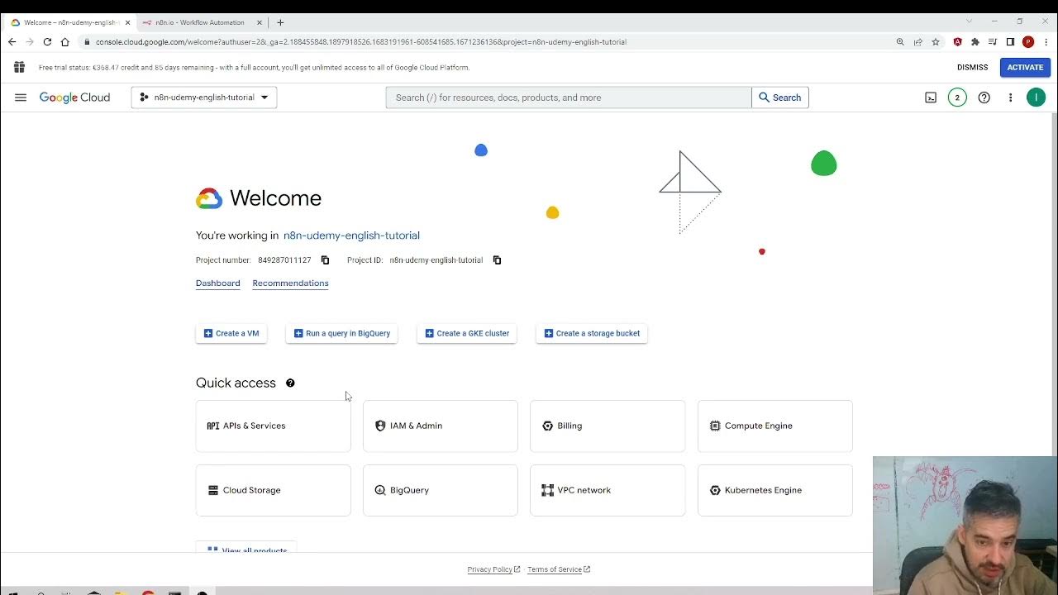This screenshot has width=1058, height=595.
Task: Open the BigQuery quick access card
Action: 441,490
